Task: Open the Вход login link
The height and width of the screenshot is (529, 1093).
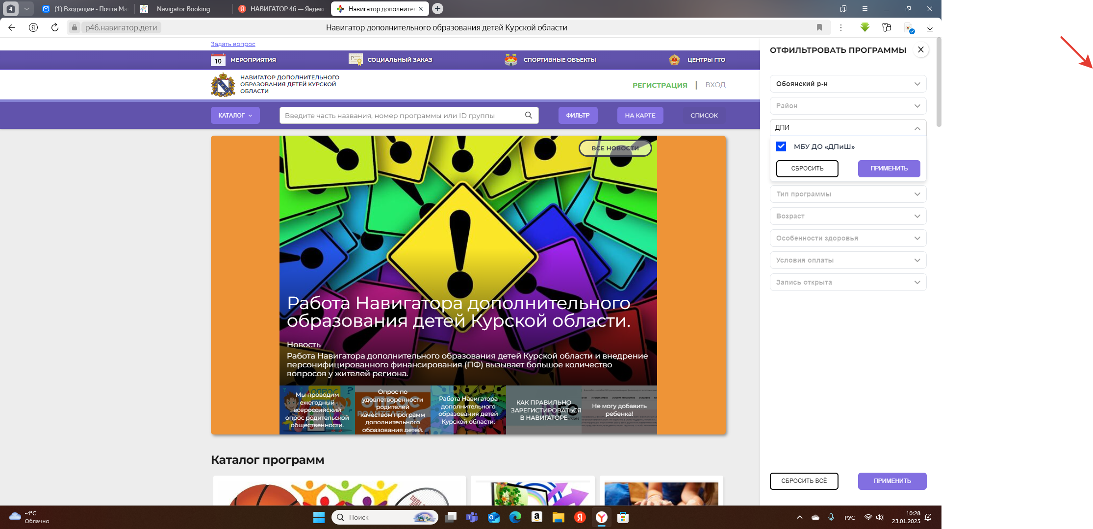Action: 715,85
